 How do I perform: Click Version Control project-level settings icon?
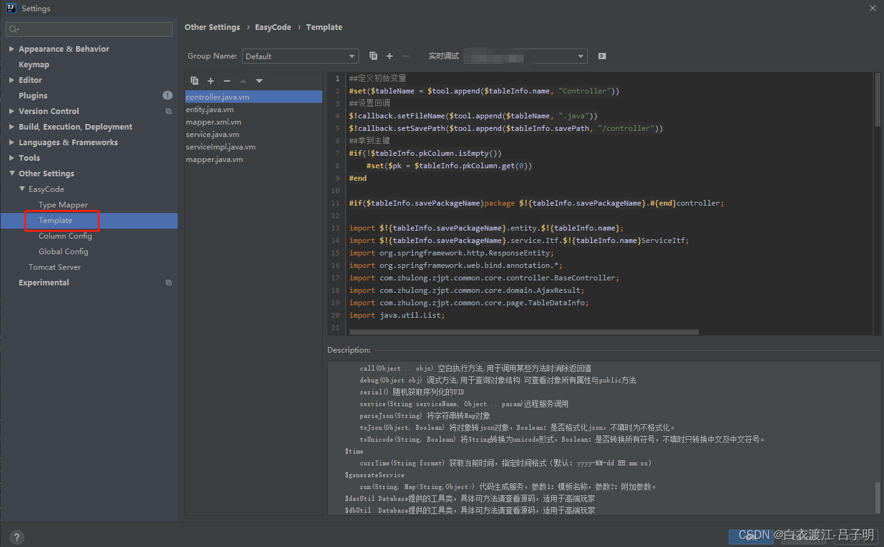pos(168,111)
